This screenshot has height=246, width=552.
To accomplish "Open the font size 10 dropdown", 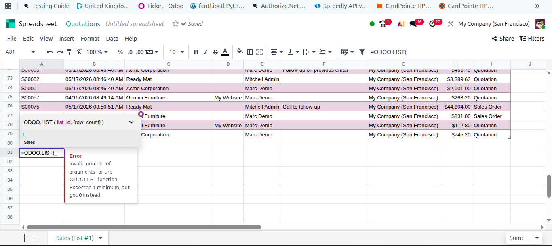I will coord(177,52).
